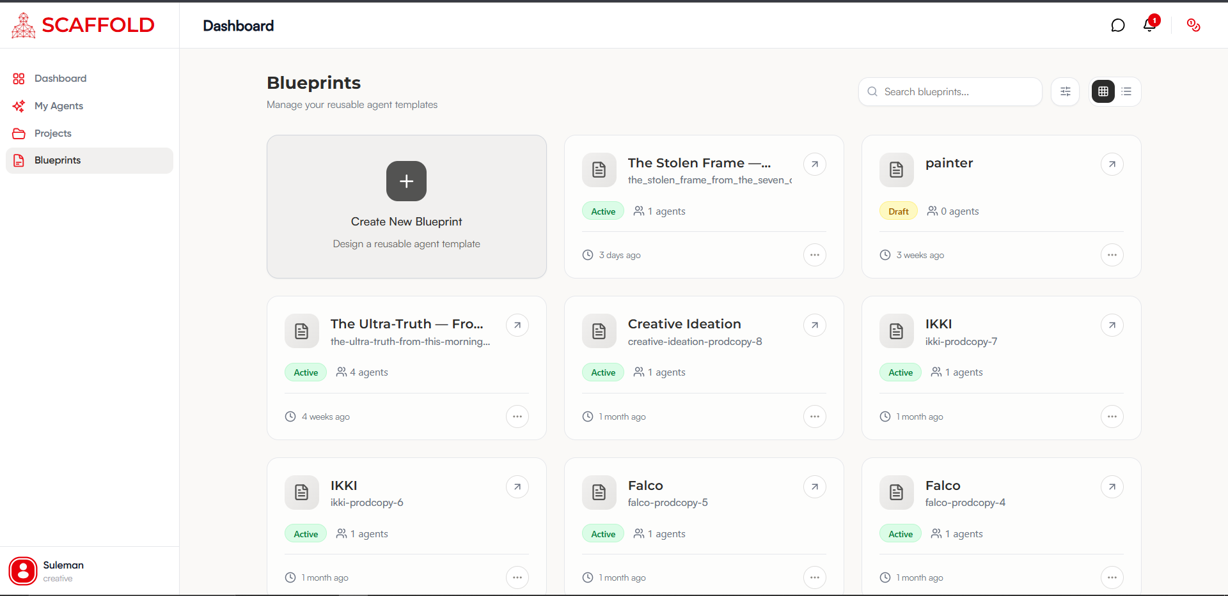
Task: Open the filter options button
Action: point(1066,92)
